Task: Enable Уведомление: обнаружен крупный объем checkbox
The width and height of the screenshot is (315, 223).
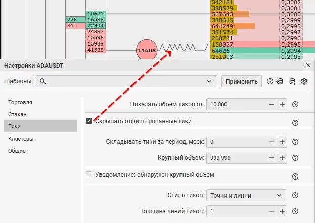Action: tap(89, 174)
